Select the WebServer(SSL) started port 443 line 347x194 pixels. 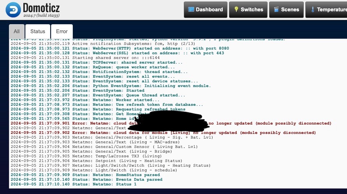pos(117,53)
